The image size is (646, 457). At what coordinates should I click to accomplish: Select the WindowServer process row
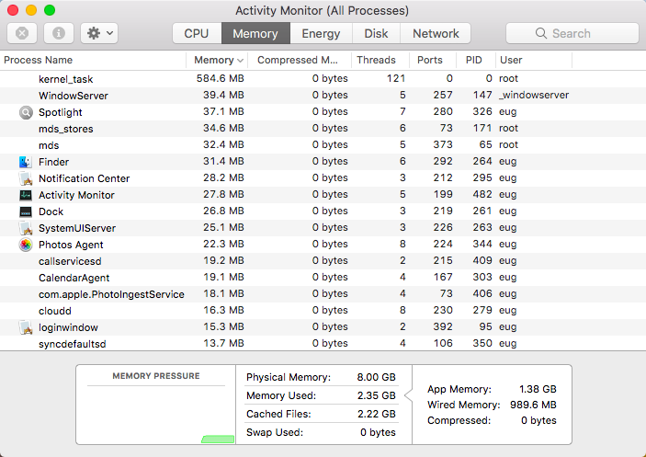pyautogui.click(x=323, y=96)
